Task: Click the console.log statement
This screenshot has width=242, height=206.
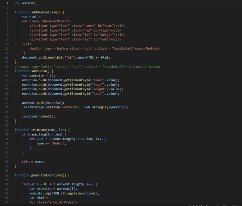Action: 64,193
